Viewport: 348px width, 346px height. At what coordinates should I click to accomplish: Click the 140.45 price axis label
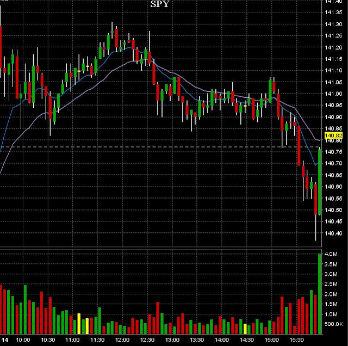pyautogui.click(x=333, y=221)
